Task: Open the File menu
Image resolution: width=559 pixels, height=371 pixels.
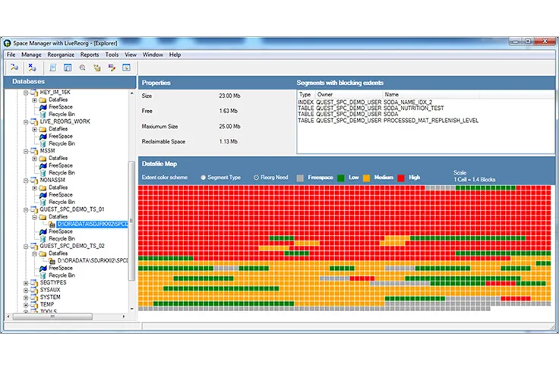Action: pos(11,55)
